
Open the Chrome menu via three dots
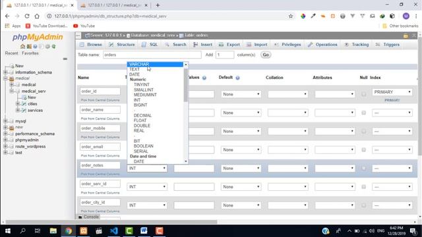(x=416, y=16)
